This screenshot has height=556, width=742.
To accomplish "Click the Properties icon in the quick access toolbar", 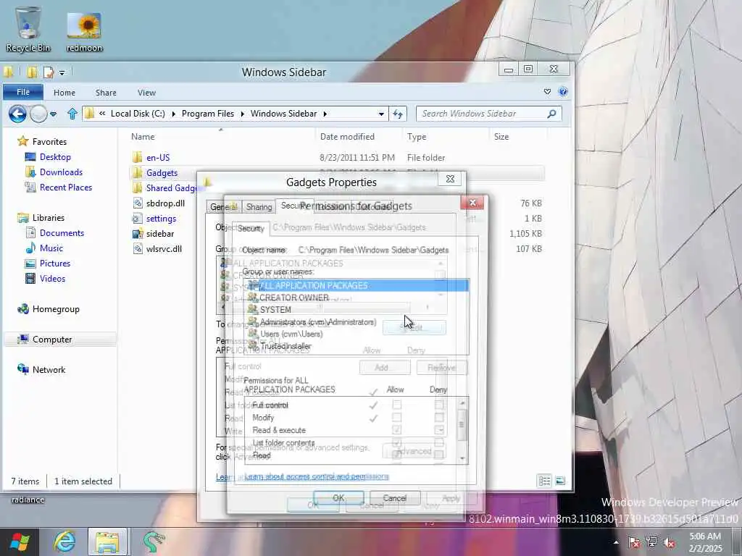I will click(x=49, y=72).
